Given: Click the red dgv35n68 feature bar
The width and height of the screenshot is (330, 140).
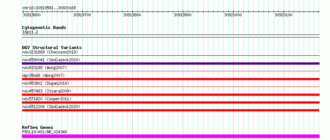Looking at the screenshot, I should tap(171, 79).
